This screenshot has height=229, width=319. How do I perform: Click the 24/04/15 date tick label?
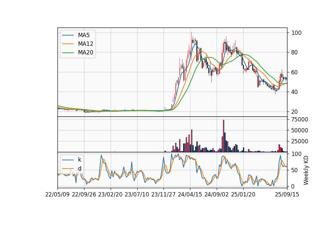point(190,195)
